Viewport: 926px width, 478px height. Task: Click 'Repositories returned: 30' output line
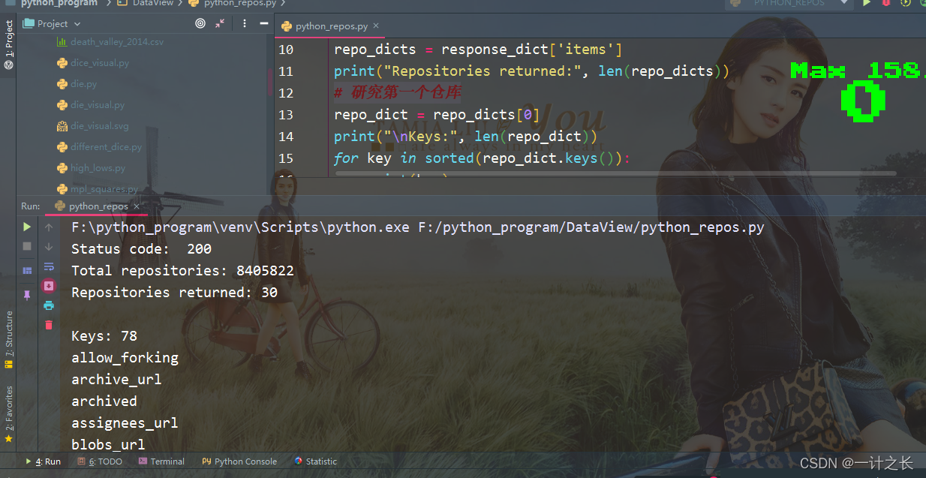(x=174, y=293)
